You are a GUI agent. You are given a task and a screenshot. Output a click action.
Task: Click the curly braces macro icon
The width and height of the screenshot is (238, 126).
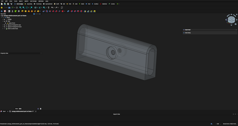17,8
